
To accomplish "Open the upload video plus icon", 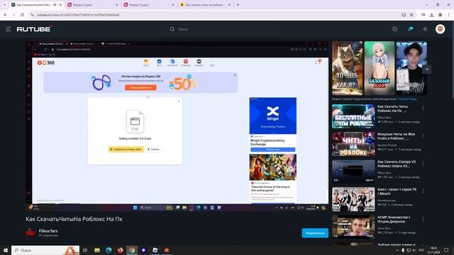I will click(x=394, y=29).
